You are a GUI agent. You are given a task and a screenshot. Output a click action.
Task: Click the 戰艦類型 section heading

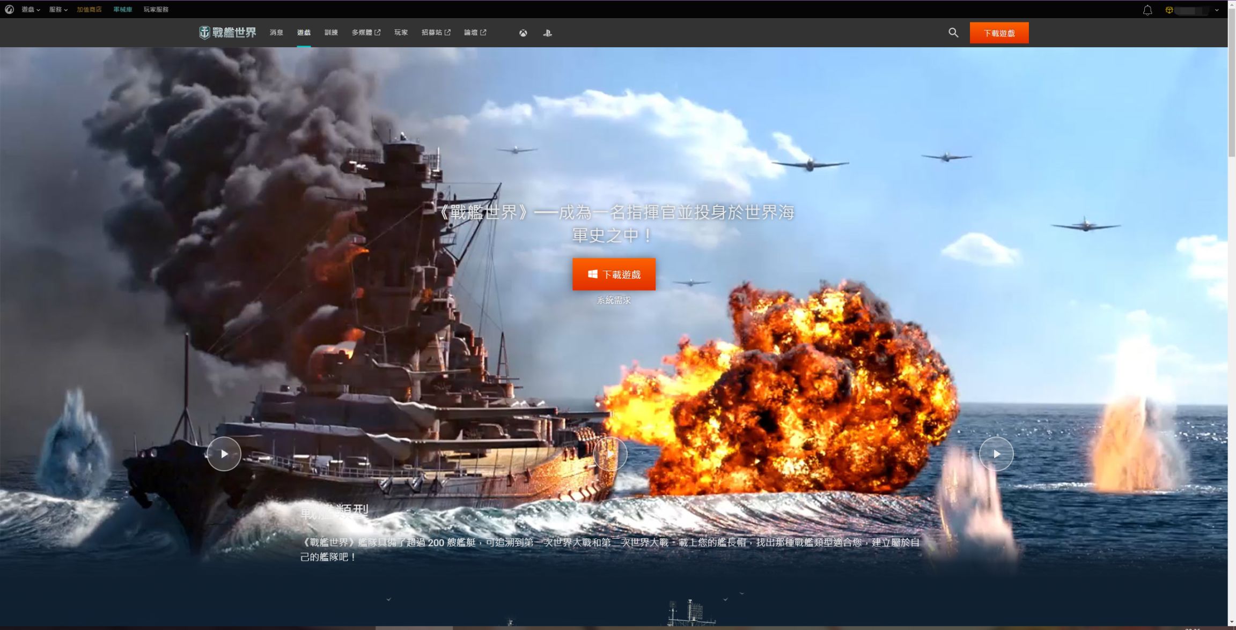pos(334,511)
